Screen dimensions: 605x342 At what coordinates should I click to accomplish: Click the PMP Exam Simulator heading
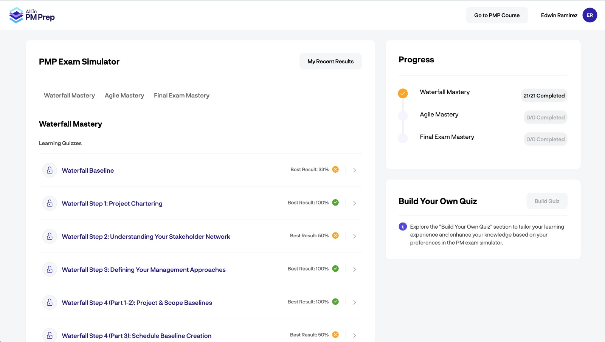[79, 62]
